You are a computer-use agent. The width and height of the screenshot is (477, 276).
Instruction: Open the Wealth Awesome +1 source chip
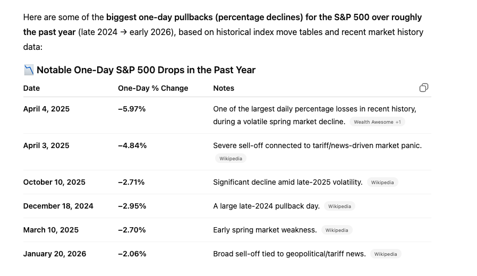pos(377,122)
